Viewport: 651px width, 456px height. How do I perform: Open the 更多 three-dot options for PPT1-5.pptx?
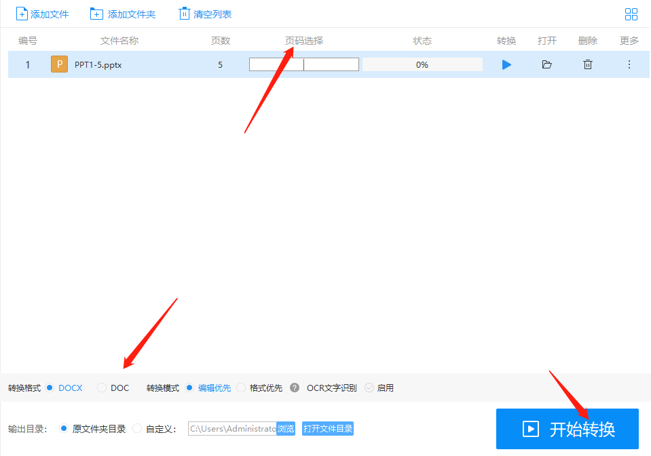(x=629, y=64)
